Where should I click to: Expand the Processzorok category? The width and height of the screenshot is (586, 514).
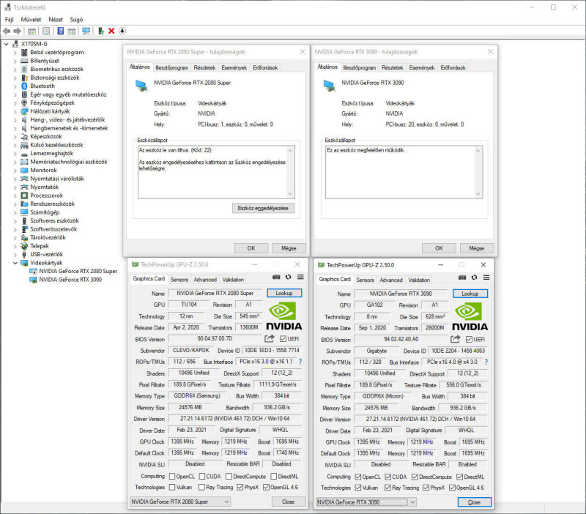coord(15,195)
